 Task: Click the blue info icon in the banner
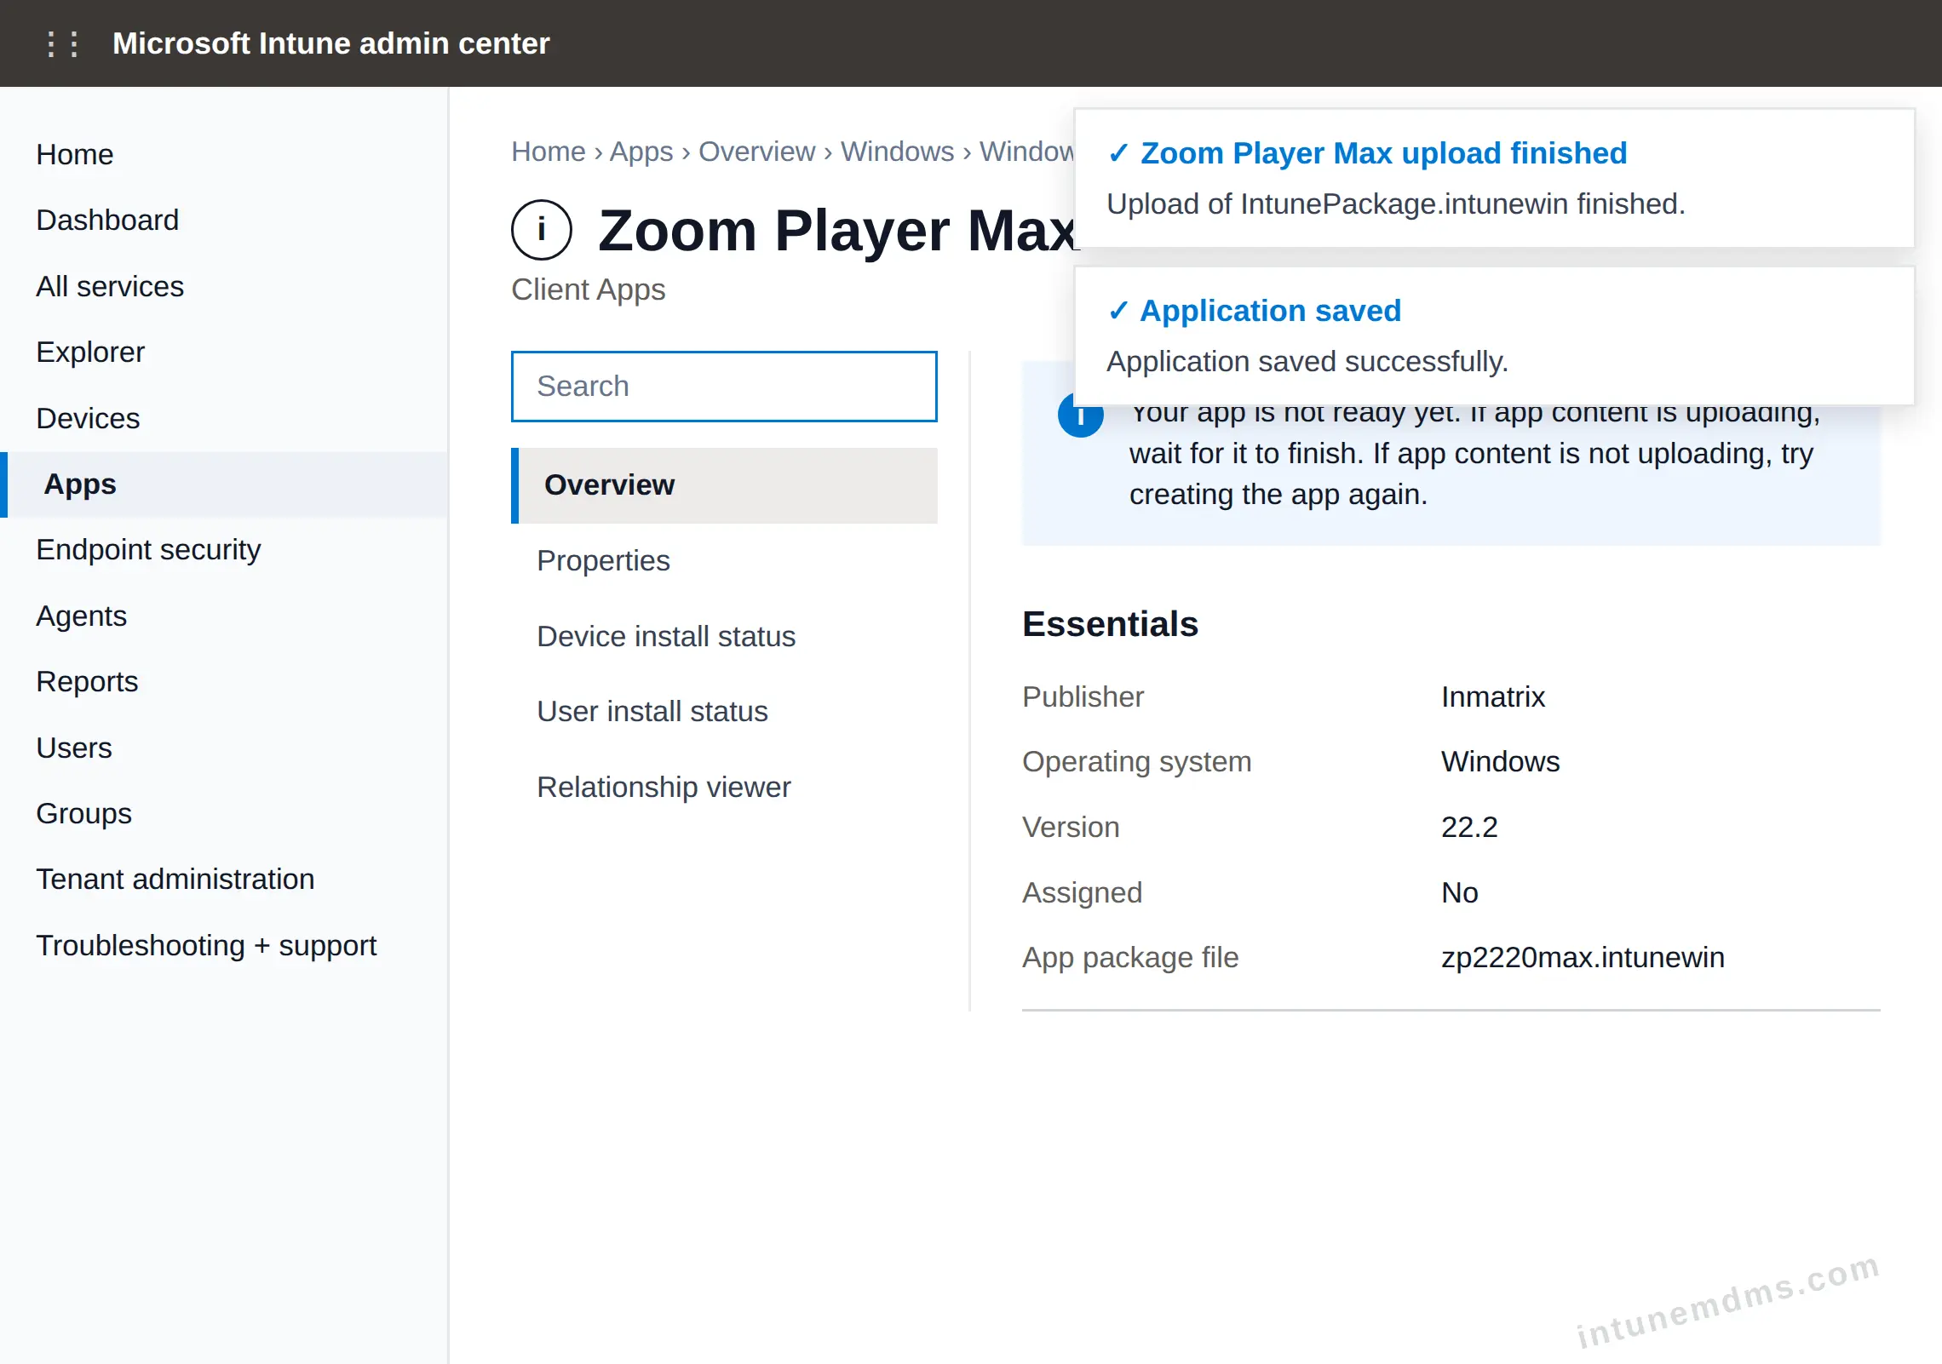click(x=1080, y=416)
